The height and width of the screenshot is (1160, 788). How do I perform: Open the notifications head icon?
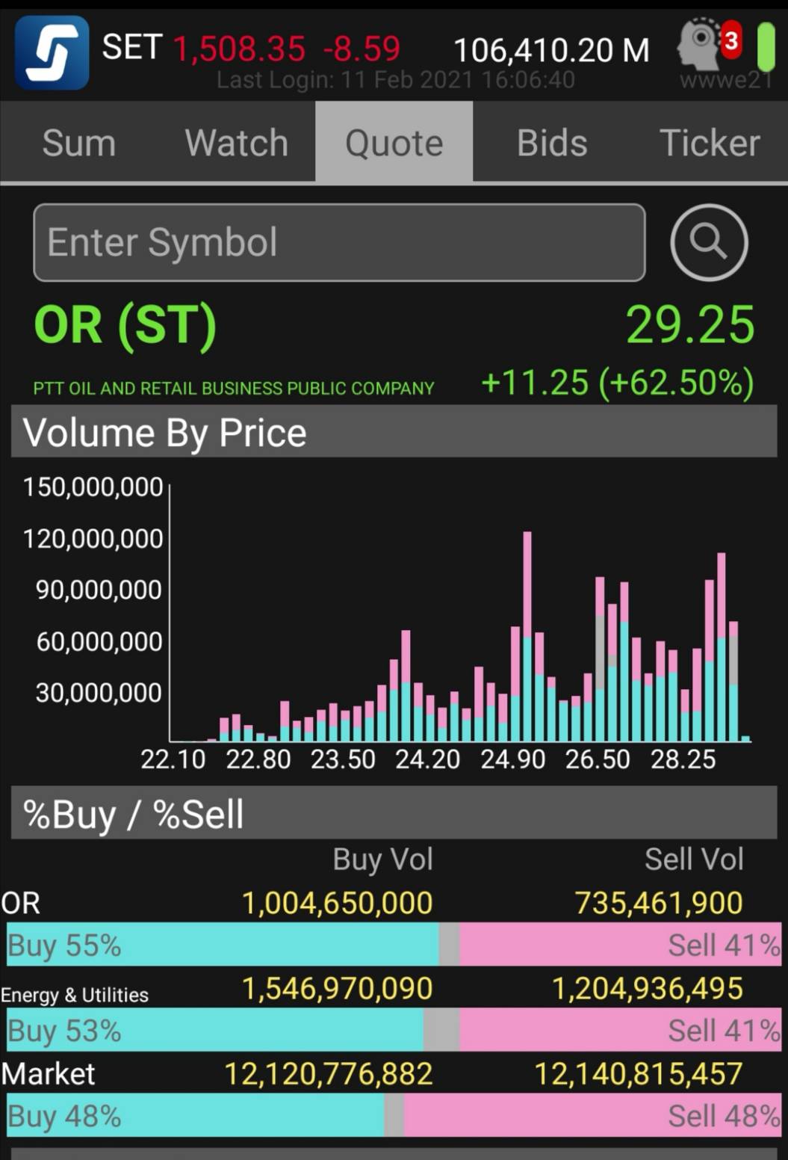click(x=698, y=45)
